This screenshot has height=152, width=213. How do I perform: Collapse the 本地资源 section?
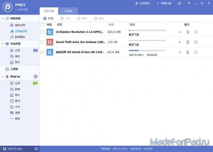pyautogui.click(x=3, y=44)
